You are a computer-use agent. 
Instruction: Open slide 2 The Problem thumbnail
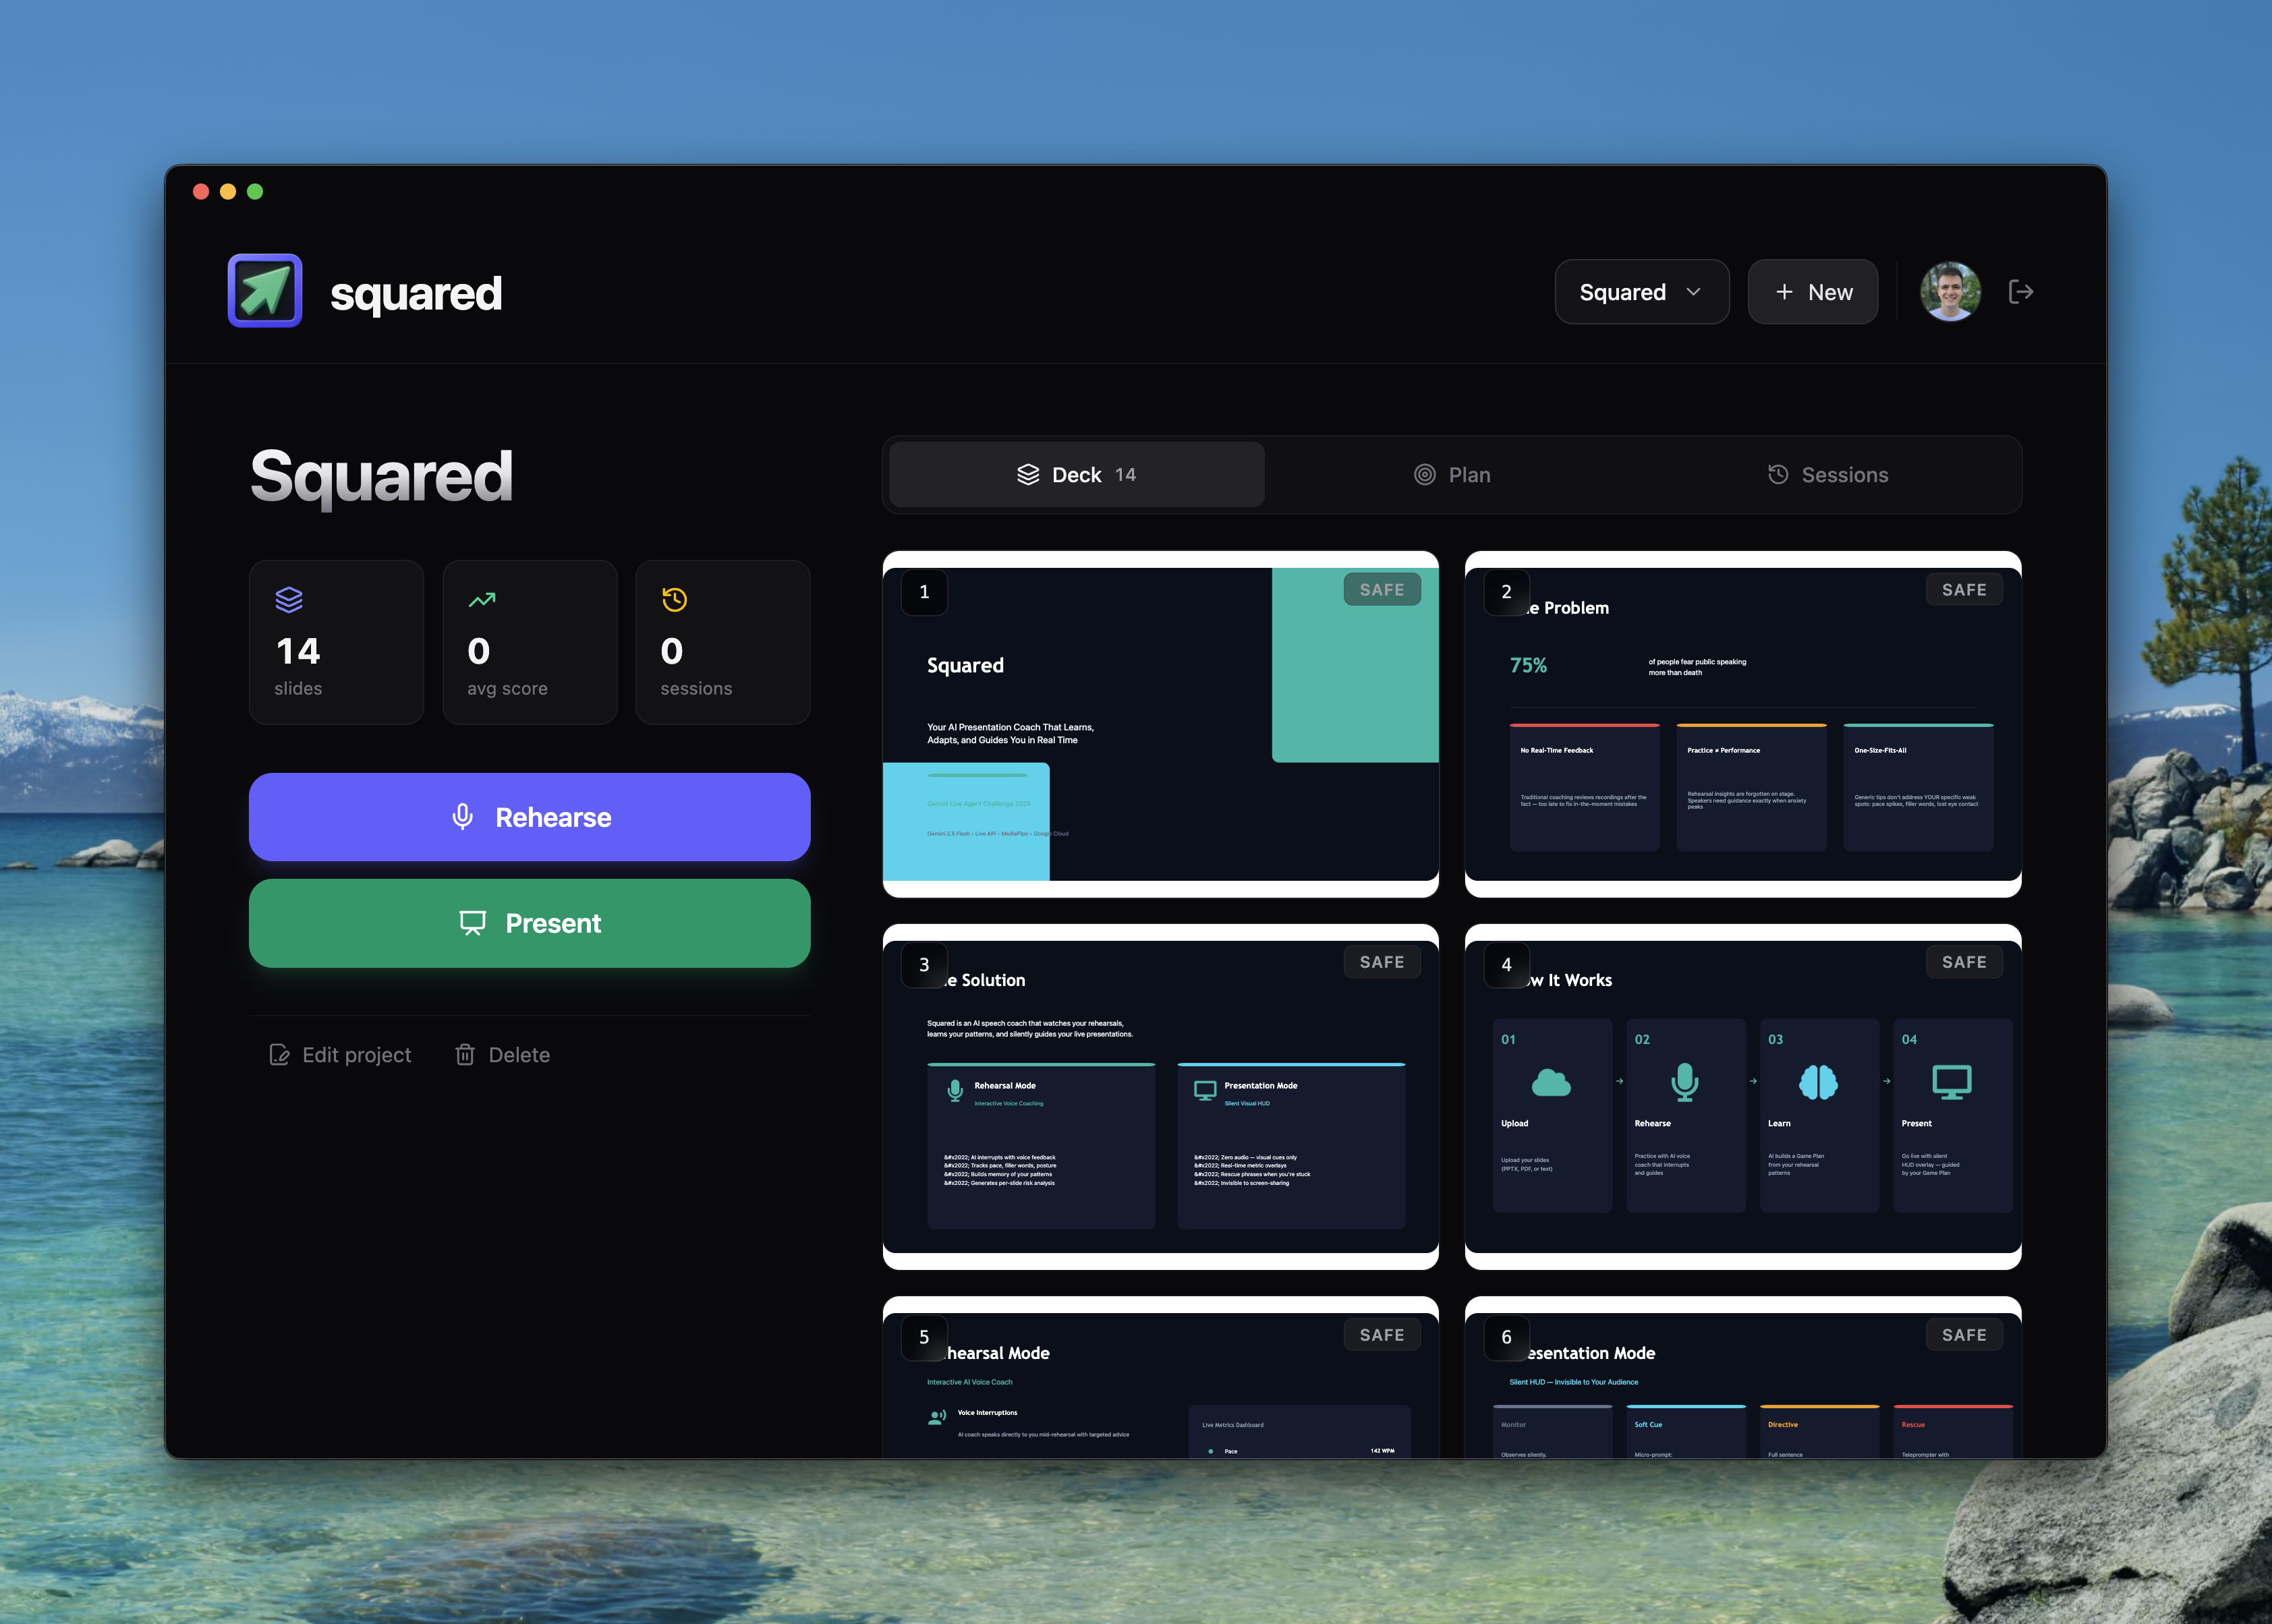coord(1742,724)
